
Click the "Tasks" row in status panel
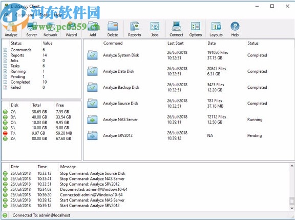click(x=41, y=66)
